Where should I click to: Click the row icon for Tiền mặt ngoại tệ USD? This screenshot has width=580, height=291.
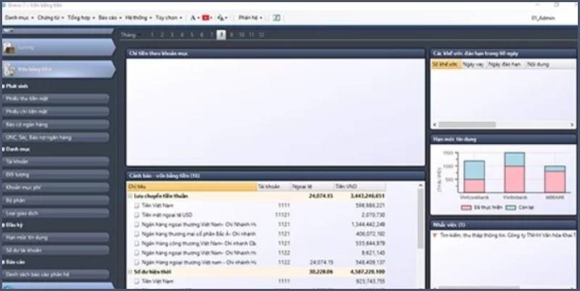tap(137, 215)
